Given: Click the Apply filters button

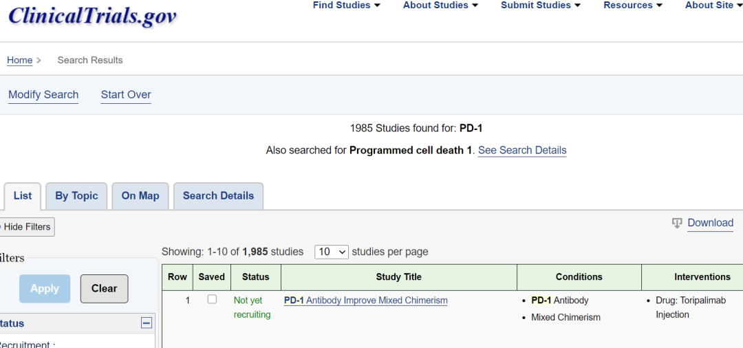Looking at the screenshot, I should pos(45,289).
